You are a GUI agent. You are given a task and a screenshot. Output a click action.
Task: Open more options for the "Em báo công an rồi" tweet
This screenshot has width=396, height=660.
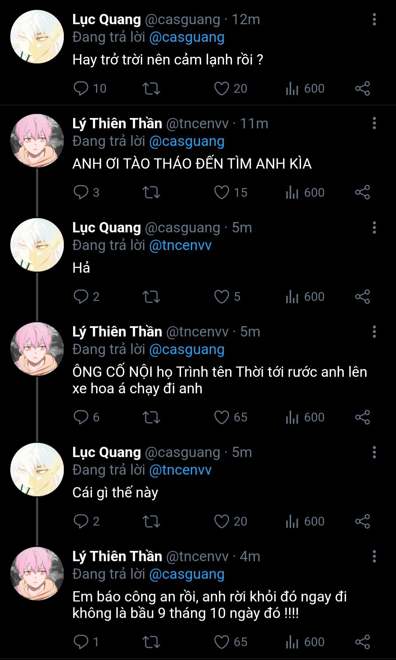pos(374,556)
